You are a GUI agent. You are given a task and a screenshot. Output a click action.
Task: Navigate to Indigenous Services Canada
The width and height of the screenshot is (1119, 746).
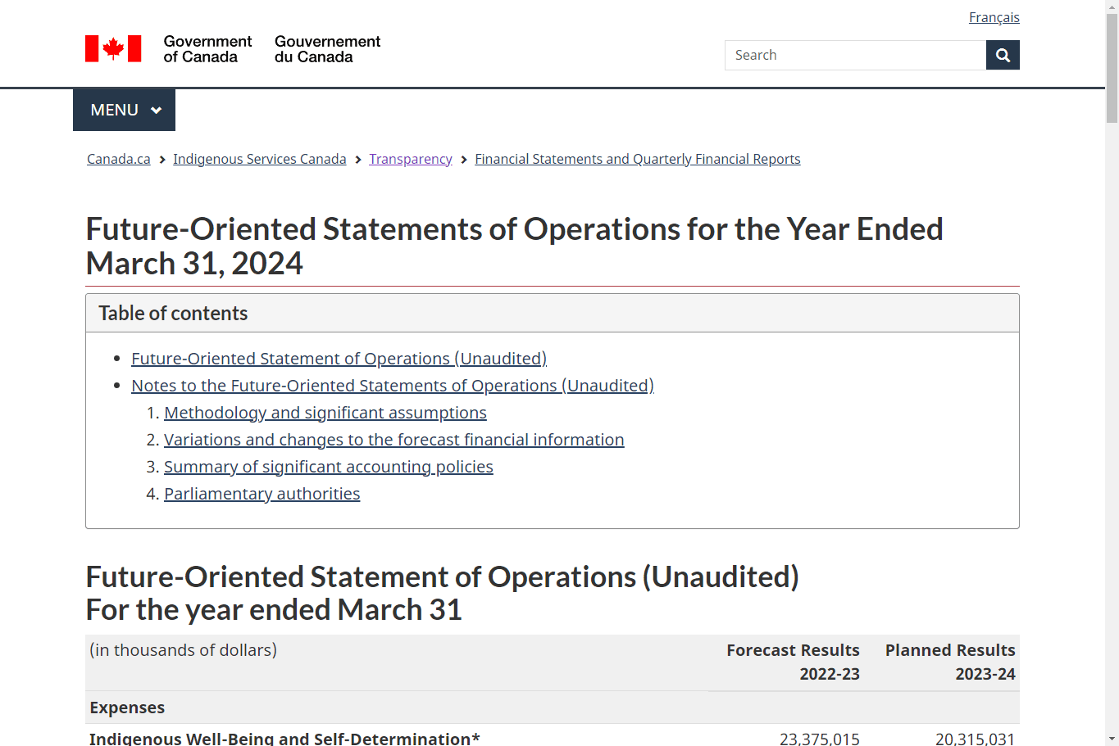[x=259, y=159]
